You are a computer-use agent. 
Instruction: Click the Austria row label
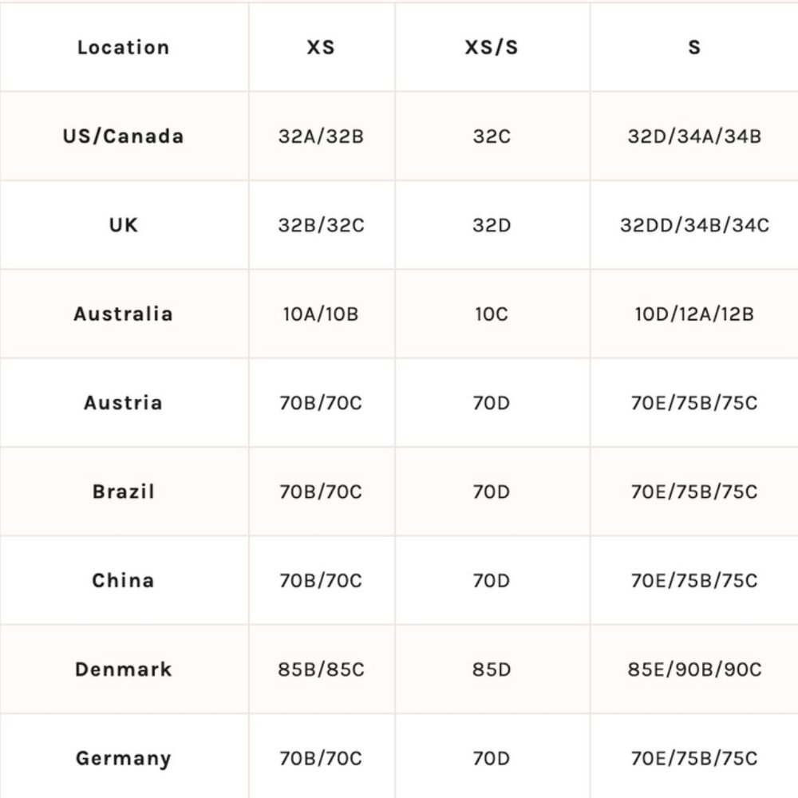[x=123, y=402]
